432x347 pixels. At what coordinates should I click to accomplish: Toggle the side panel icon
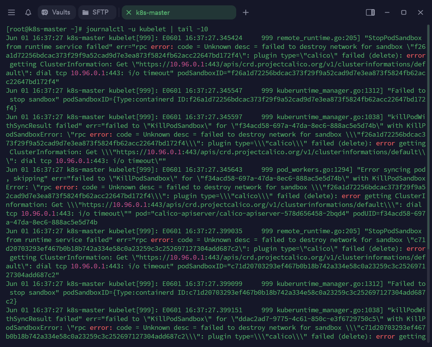370,12
